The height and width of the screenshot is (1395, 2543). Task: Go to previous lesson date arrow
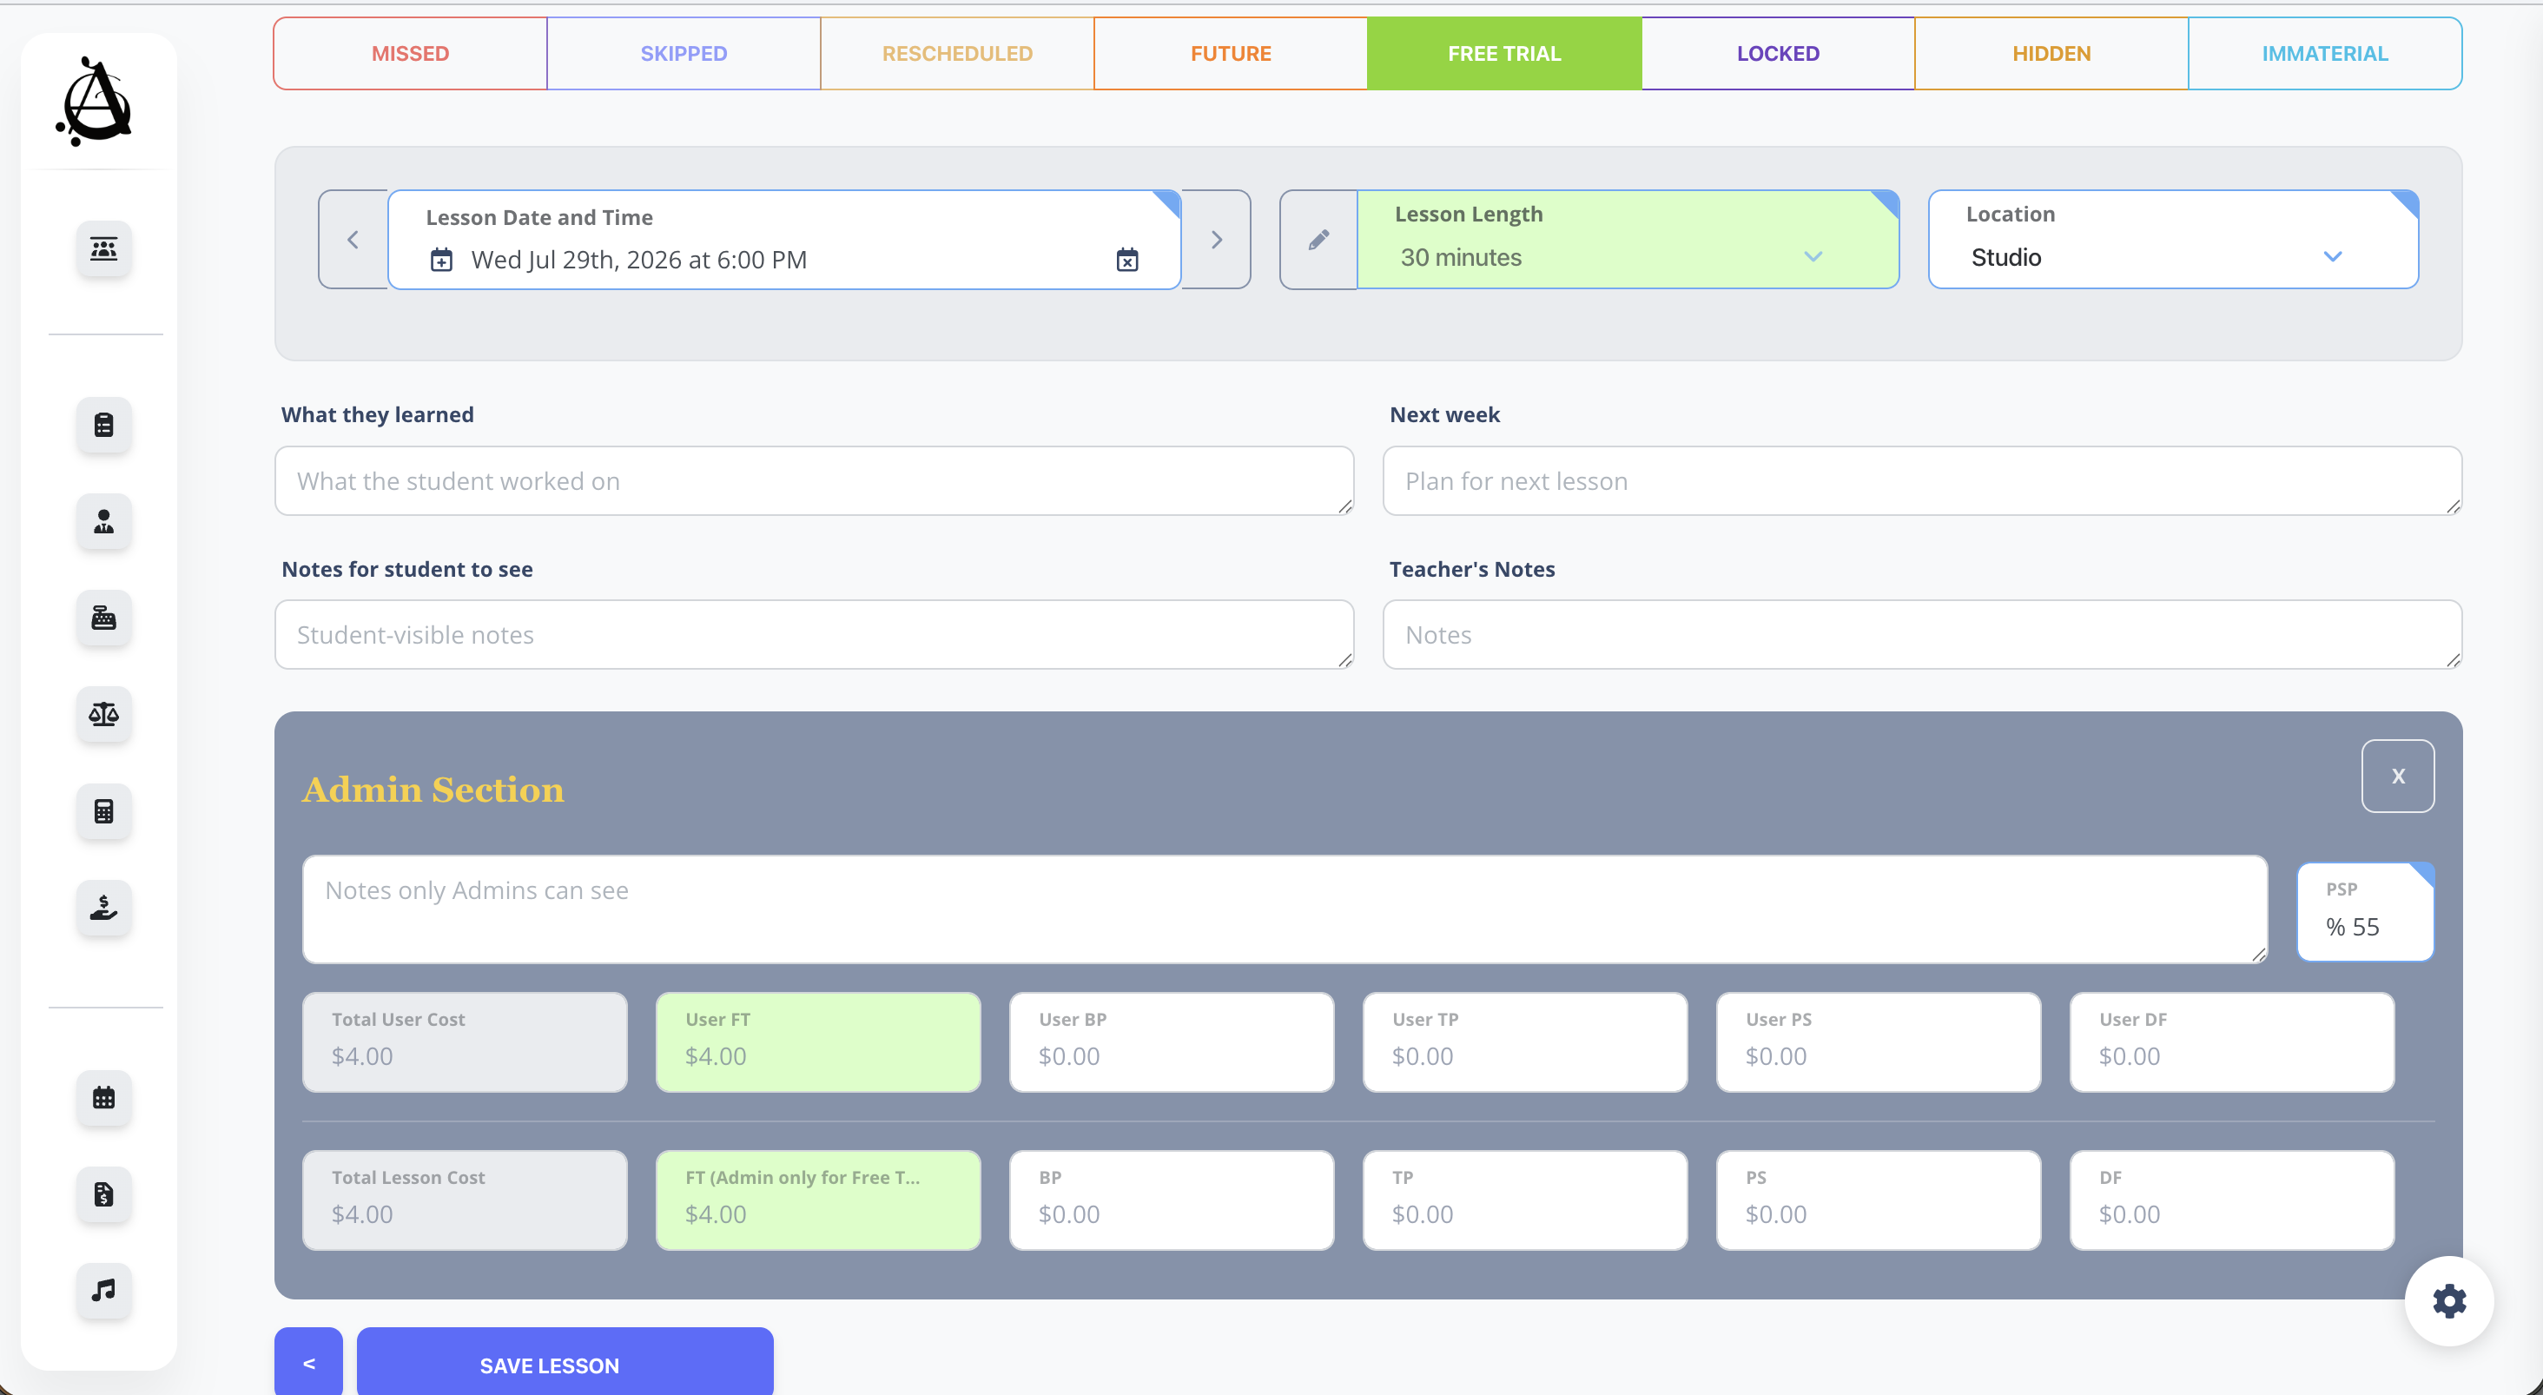tap(353, 240)
